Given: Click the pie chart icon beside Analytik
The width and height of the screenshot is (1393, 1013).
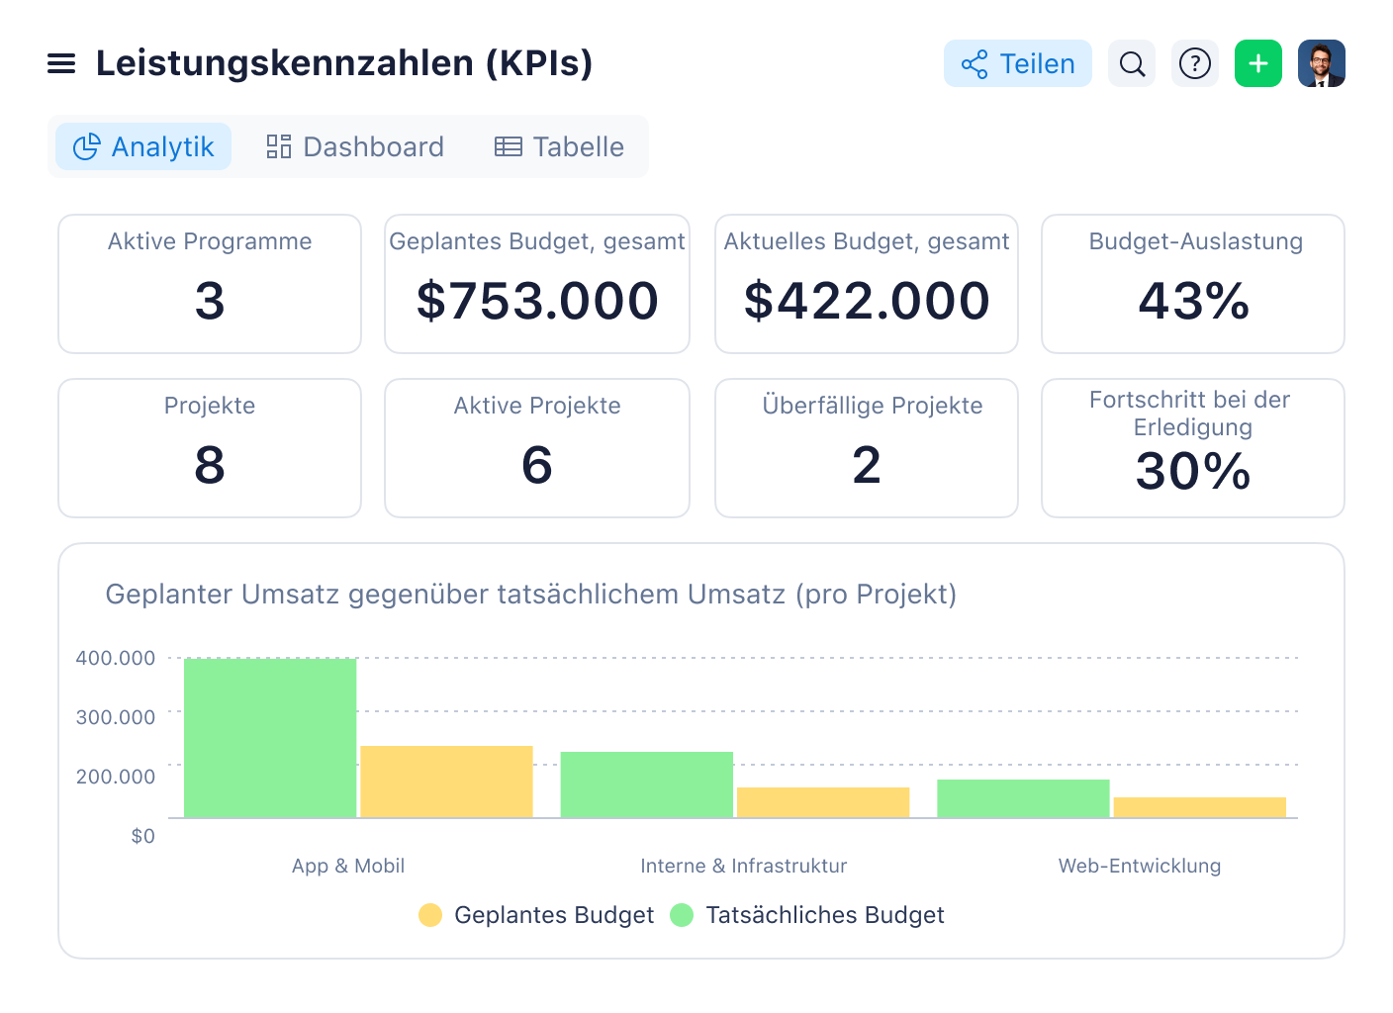Looking at the screenshot, I should (87, 146).
